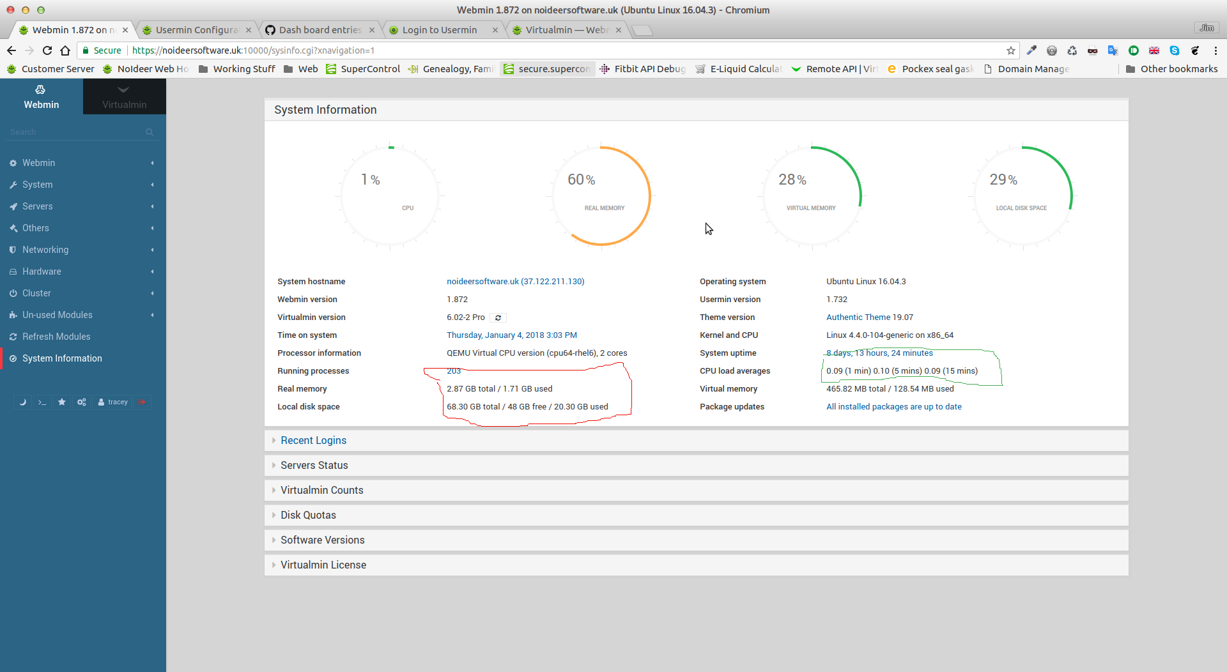Click the Authentic Theme link
The width and height of the screenshot is (1227, 672).
[x=858, y=317]
